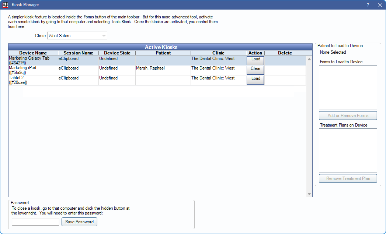Click the password input field
The image size is (386, 234).
[35, 222]
